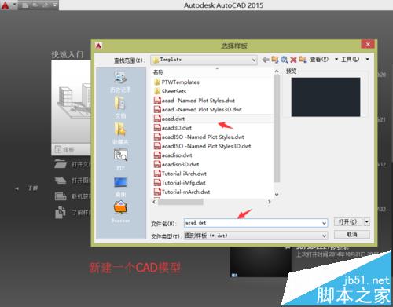Screen dimensions: 393x307
Task: Click the building drawing thumbnail in start page
Action: (71, 102)
